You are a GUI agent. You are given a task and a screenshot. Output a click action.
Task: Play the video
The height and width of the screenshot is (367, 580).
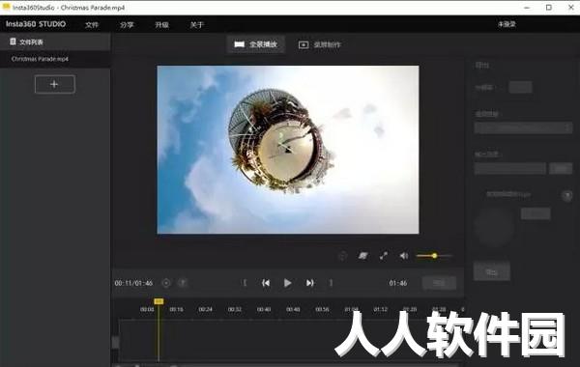coord(287,283)
